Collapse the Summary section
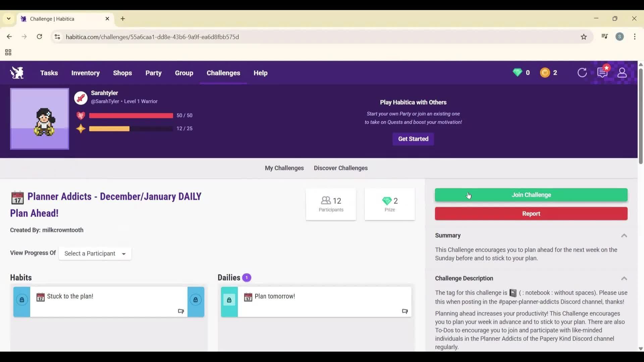The height and width of the screenshot is (362, 644). (624, 236)
